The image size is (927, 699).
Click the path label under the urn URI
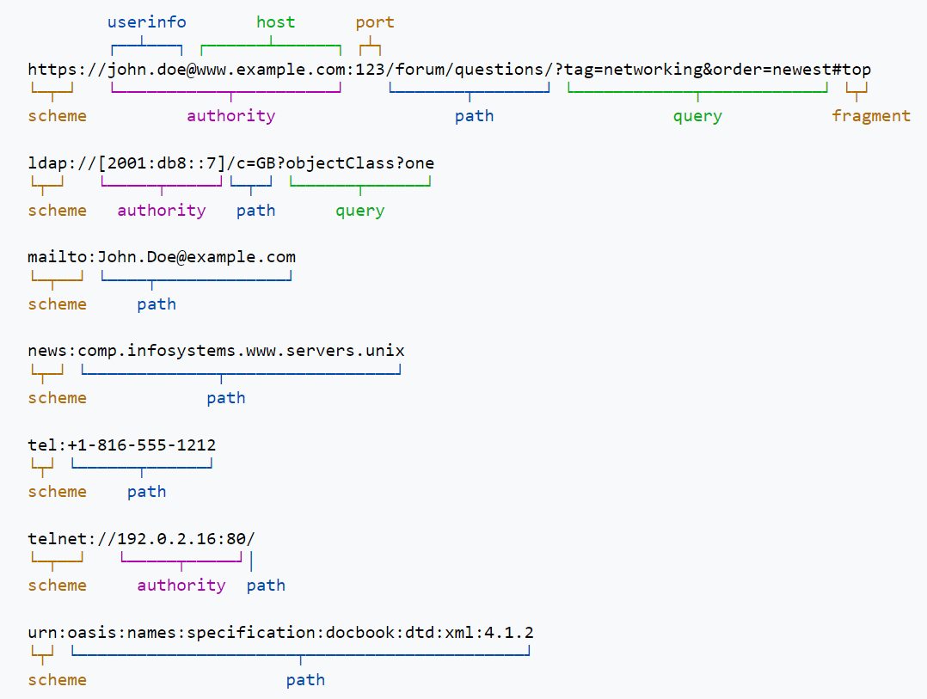click(305, 680)
